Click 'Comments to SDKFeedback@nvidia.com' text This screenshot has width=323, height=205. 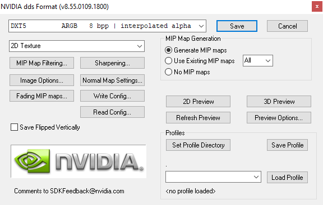[69, 191]
